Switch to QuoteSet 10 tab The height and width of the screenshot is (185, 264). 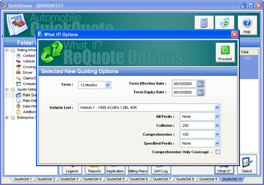click(x=232, y=179)
